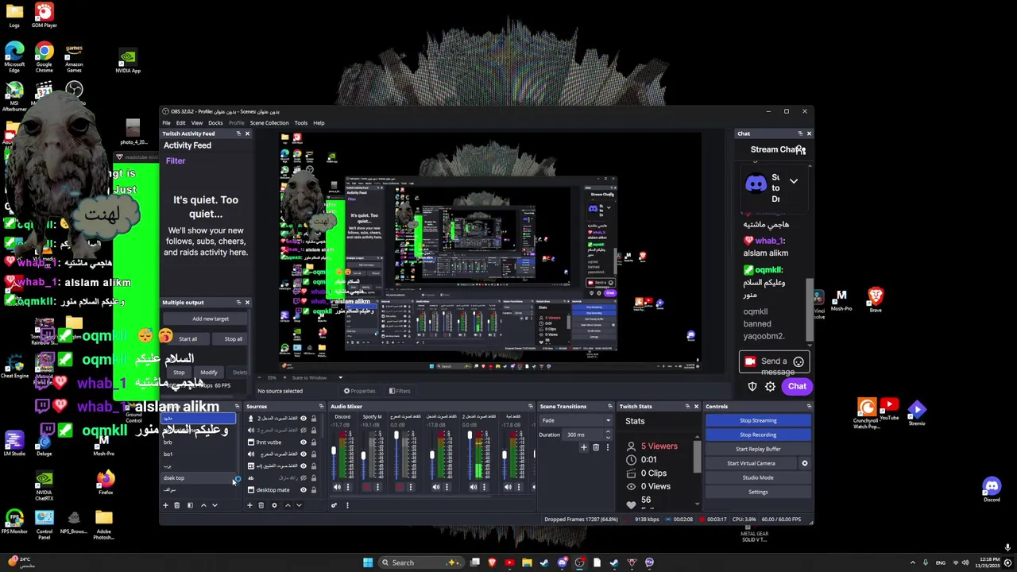
Task: Open virtual camera configuration gear
Action: pos(804,463)
